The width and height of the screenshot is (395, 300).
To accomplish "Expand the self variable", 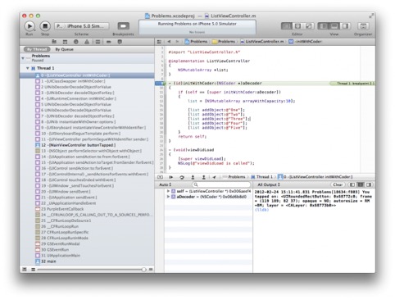I will (x=168, y=191).
